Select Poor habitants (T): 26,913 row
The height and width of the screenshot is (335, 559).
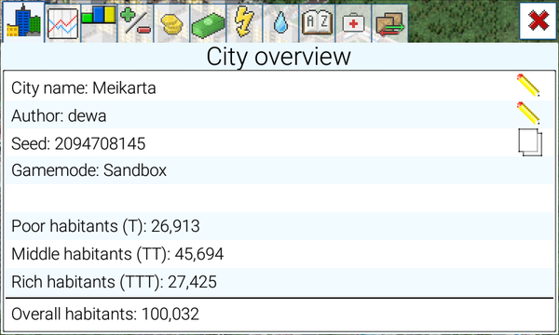pos(279,226)
